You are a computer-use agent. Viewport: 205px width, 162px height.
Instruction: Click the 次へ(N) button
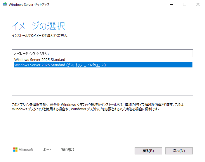pyautogui.click(x=179, y=151)
